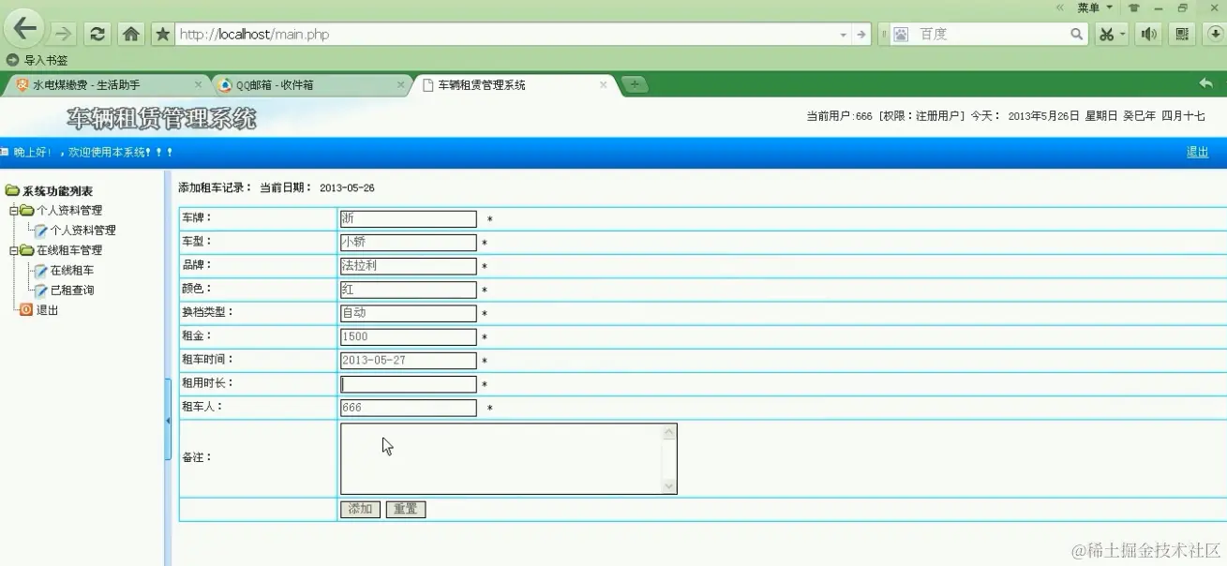This screenshot has height=566, width=1227.
Task: Open 在线租车 in the sidebar tree
Action: 72,271
